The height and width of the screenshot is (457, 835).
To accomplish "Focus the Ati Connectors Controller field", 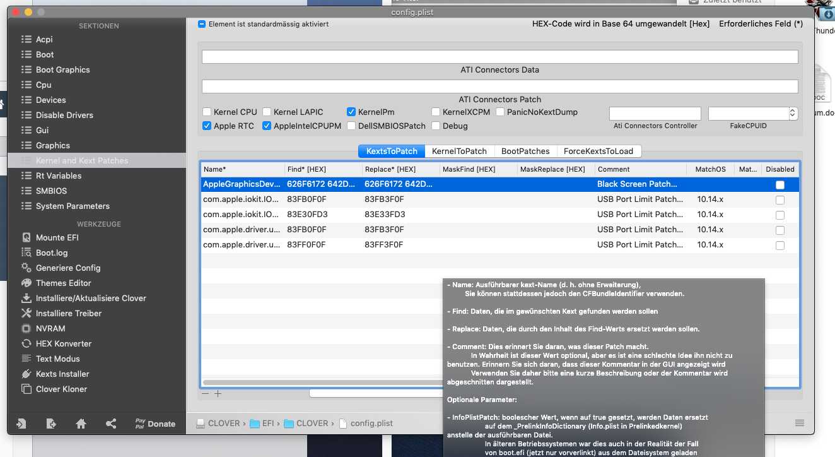I will [x=655, y=114].
